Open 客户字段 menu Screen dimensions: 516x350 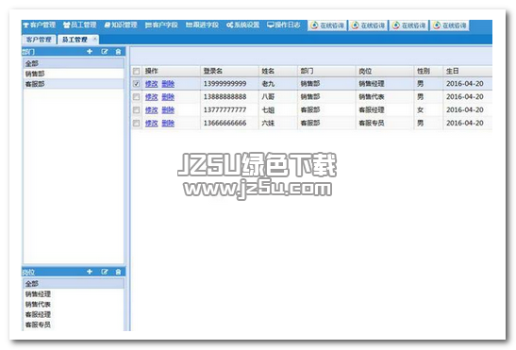[x=161, y=25]
